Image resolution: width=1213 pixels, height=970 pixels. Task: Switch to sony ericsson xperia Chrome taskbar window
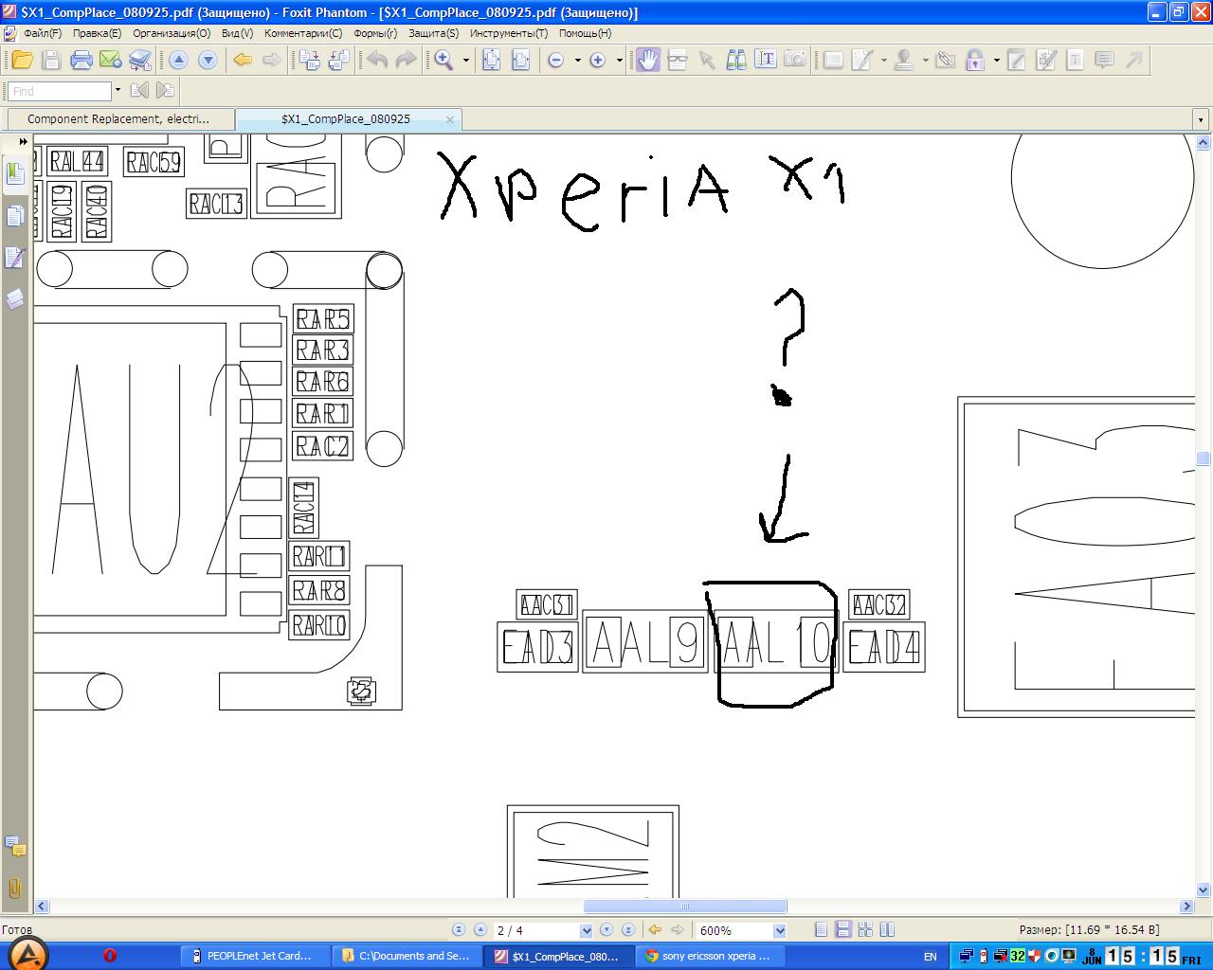point(711,956)
